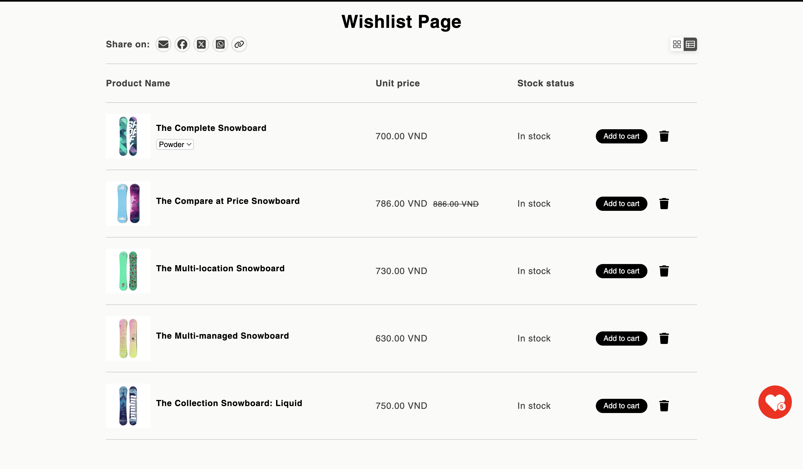Add The Multi-managed Snowboard to cart

(x=621, y=338)
